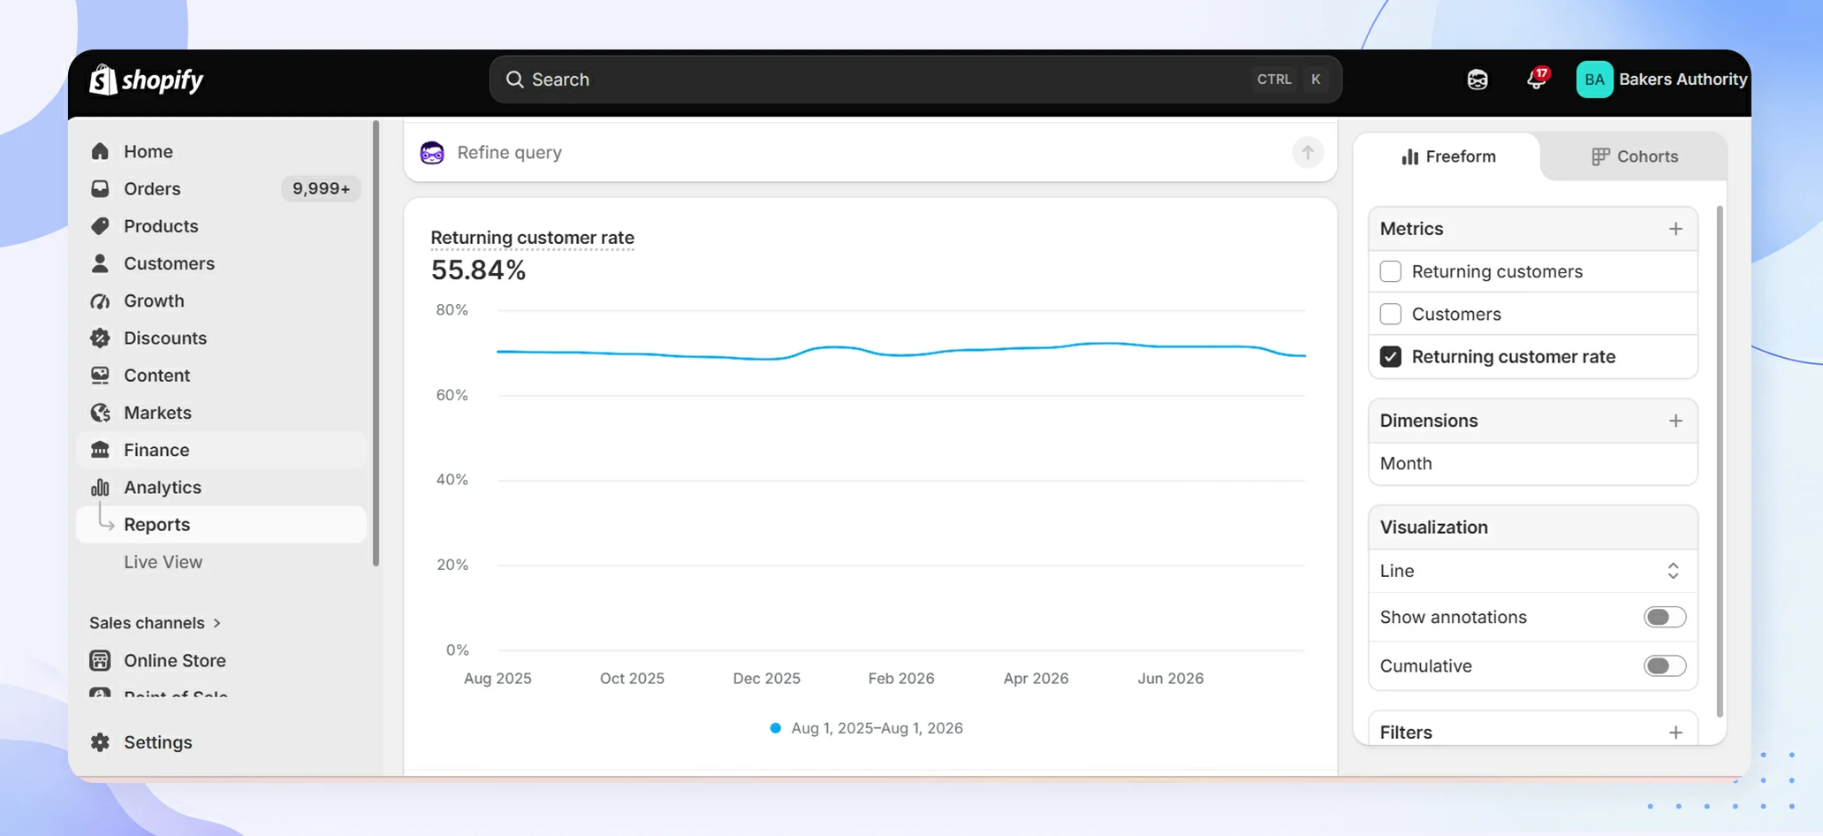Viewport: 1823px width, 836px height.
Task: Switch to the Cohorts tab
Action: [x=1634, y=156]
